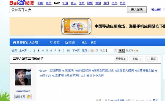Open the guai2207223 username link

tap(23, 91)
